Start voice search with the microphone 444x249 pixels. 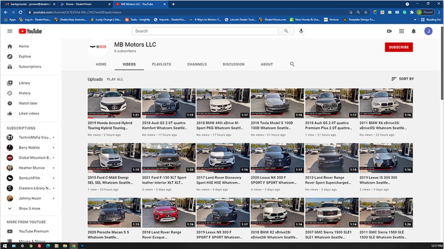click(301, 31)
